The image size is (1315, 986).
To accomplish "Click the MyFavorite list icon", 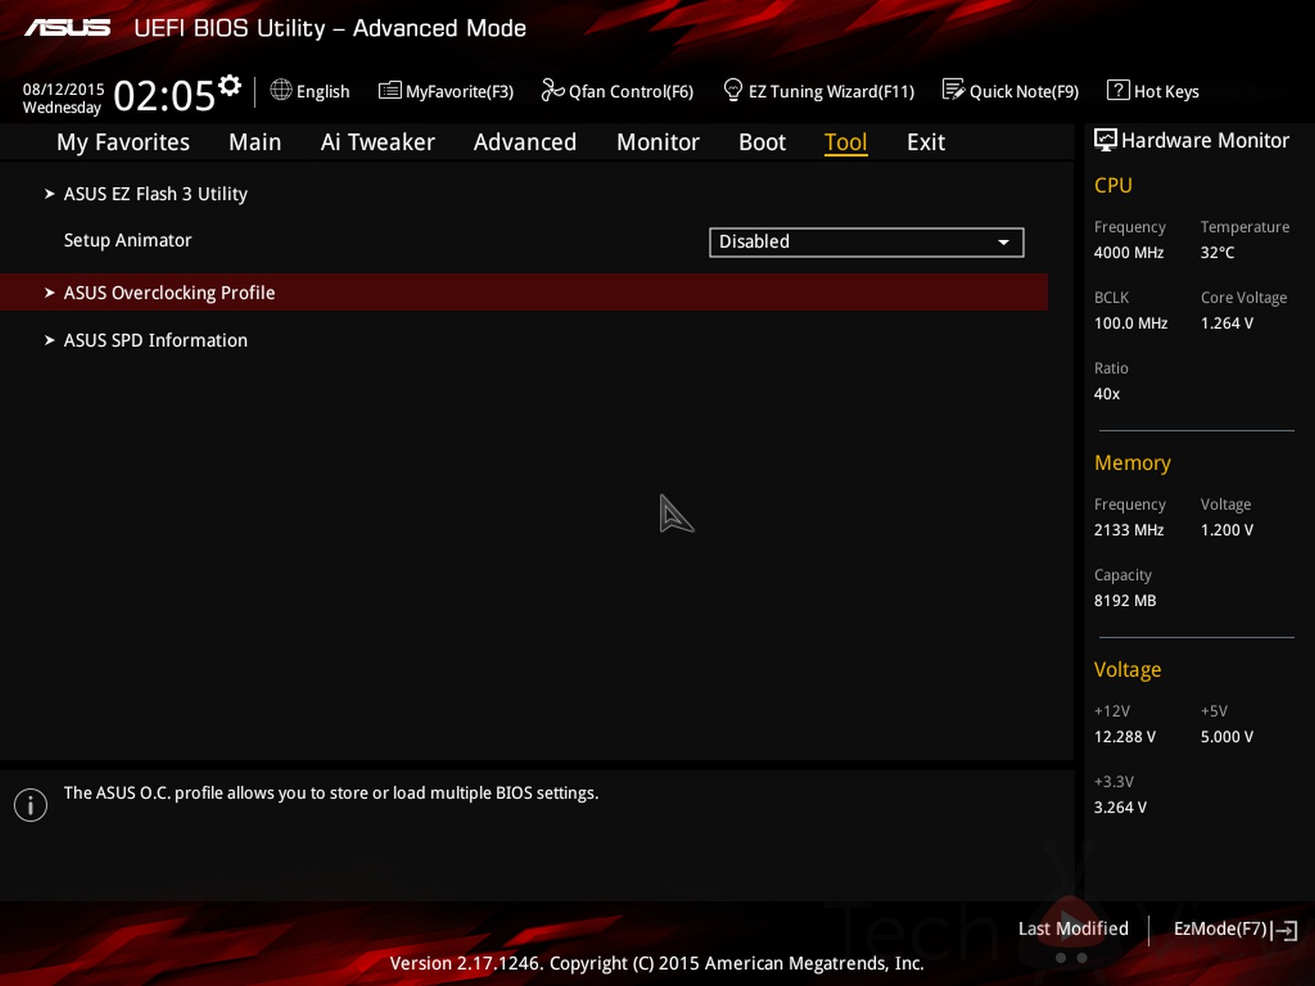I will (x=390, y=89).
